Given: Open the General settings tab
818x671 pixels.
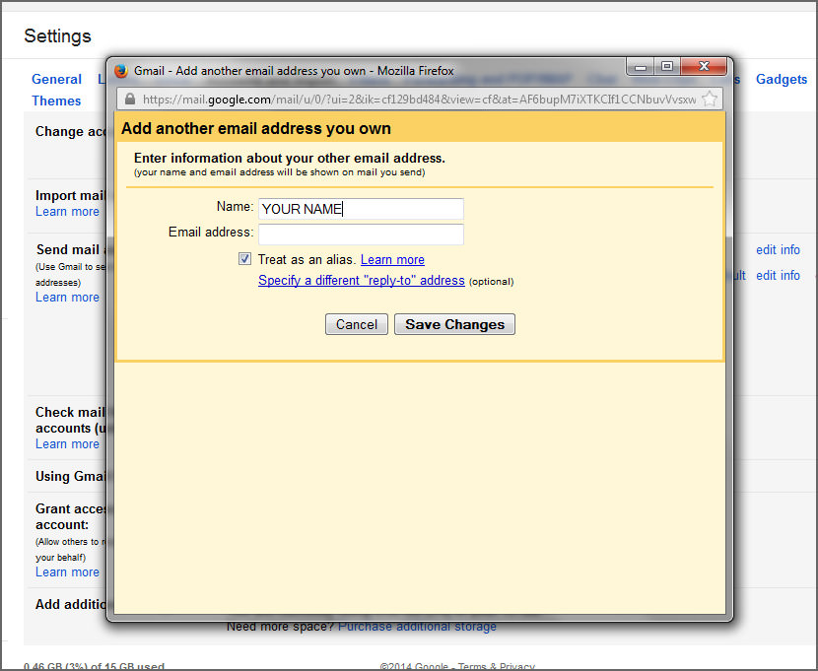Looking at the screenshot, I should coord(56,79).
